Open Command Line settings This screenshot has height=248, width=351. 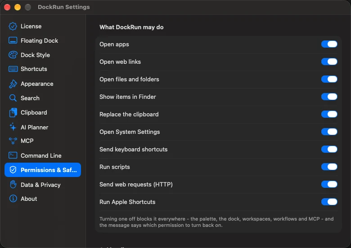[x=43, y=155]
